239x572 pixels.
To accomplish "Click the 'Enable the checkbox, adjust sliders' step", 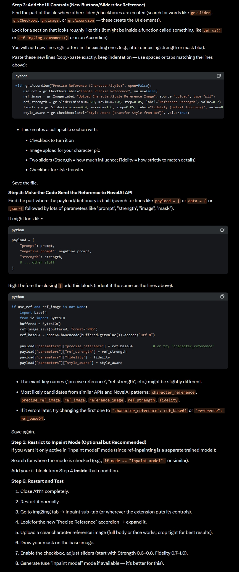I will (x=104, y=553).
